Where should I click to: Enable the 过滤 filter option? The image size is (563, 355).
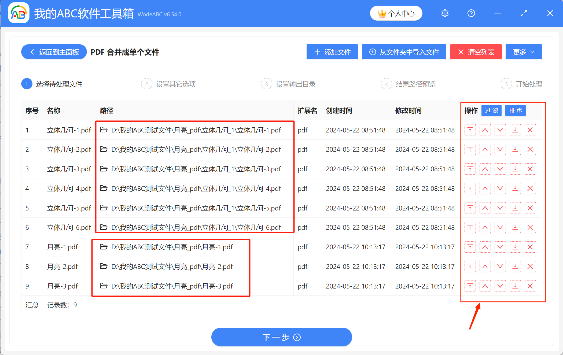[x=491, y=110]
